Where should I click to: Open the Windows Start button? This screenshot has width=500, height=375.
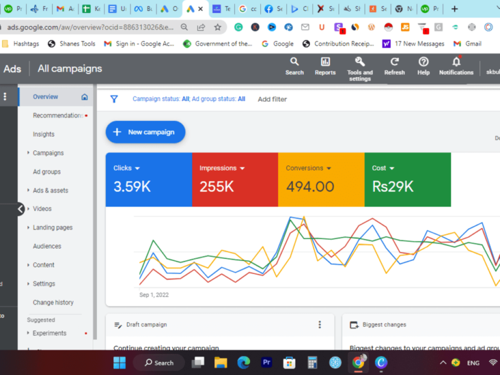pos(120,363)
